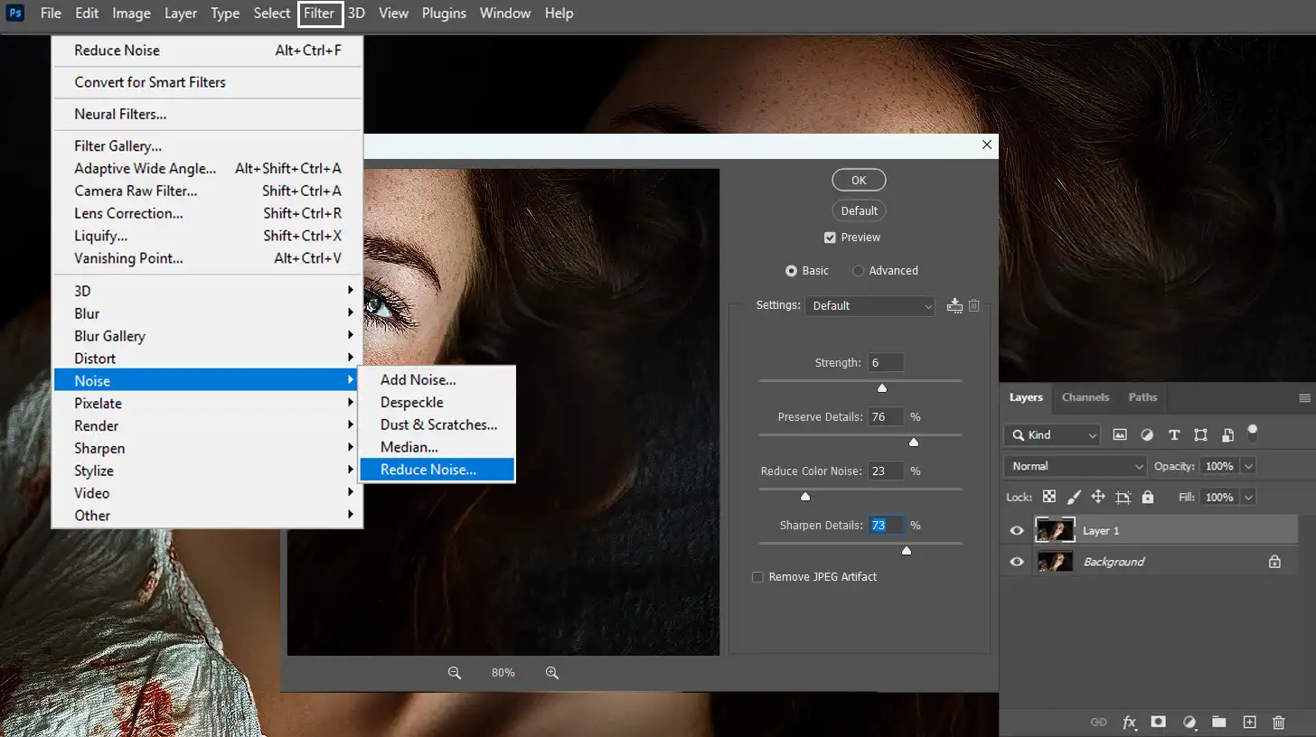Image resolution: width=1316 pixels, height=737 pixels.
Task: Delete current noise settings with trash icon
Action: pyautogui.click(x=974, y=305)
